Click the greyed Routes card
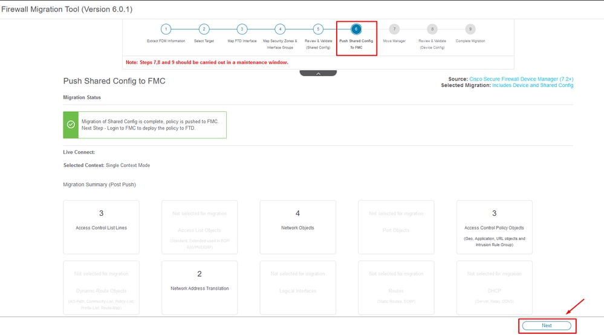604x335 pixels. tap(396, 288)
